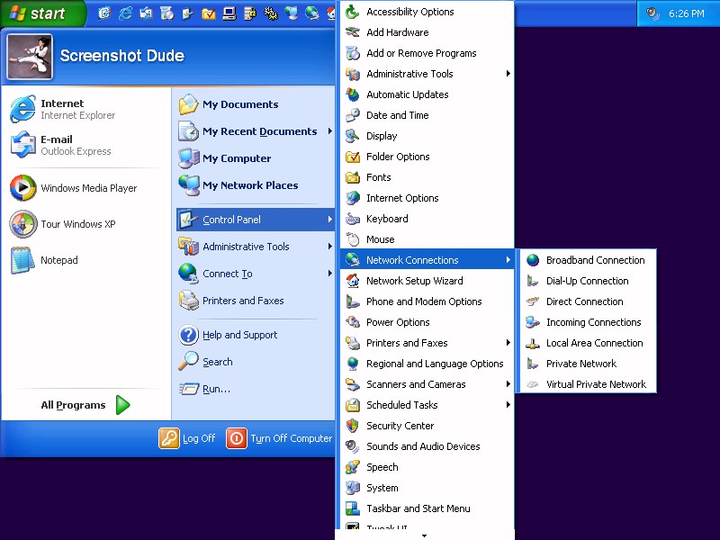The width and height of the screenshot is (720, 540).
Task: Click the Broadband Connection globe icon
Action: [x=533, y=260]
